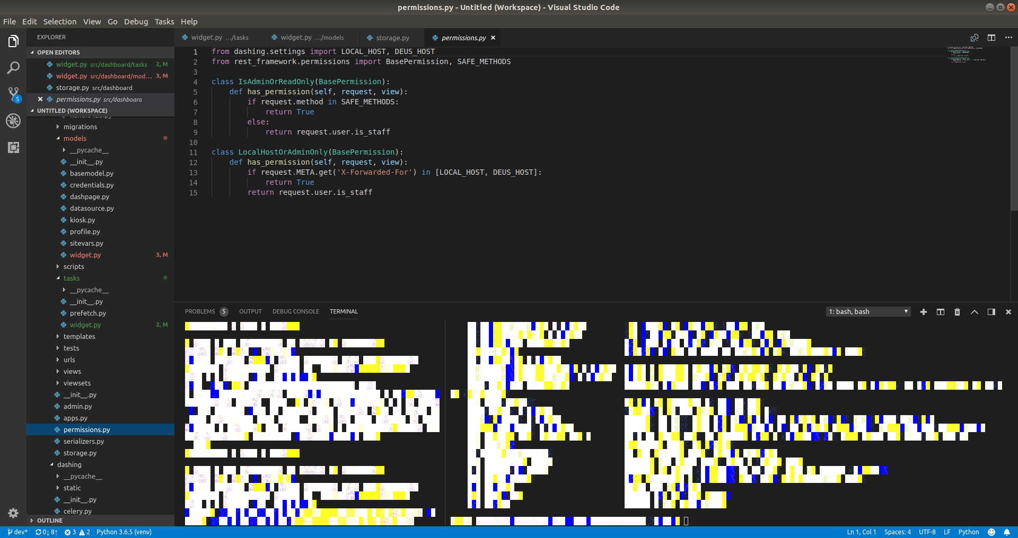Open the Debug menu
The width and height of the screenshot is (1018, 538).
(136, 22)
